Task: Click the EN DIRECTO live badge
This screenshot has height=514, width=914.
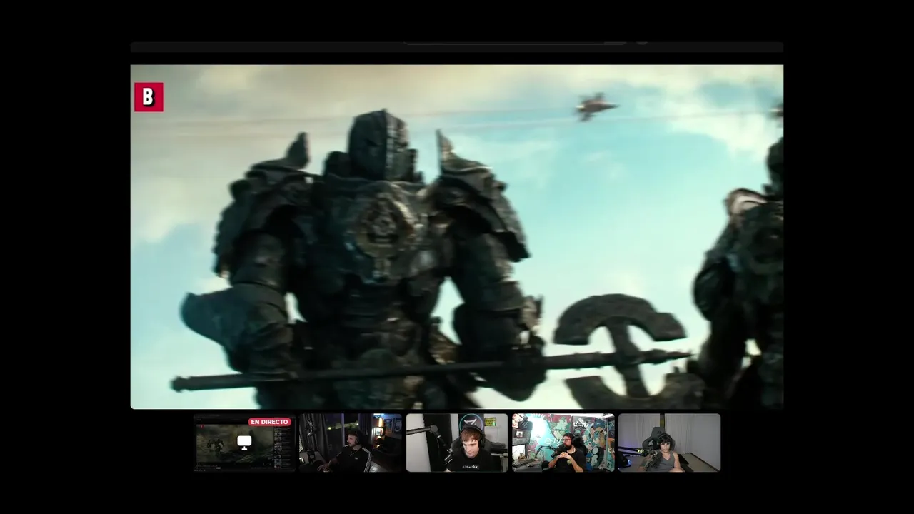Action: (x=269, y=422)
